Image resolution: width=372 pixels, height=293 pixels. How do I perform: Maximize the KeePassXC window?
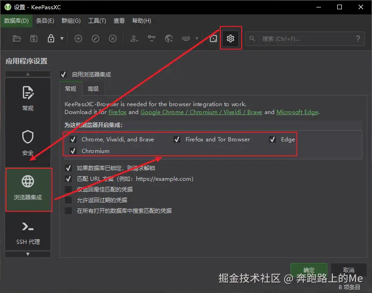[x=340, y=7]
